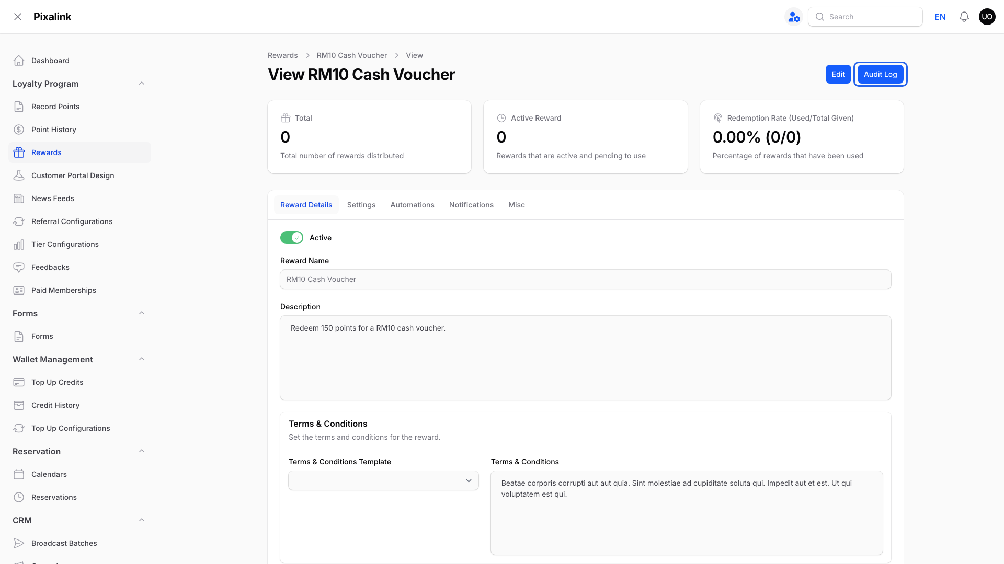This screenshot has height=564, width=1004.
Task: Collapse the Reservation sidebar section
Action: pyautogui.click(x=142, y=451)
